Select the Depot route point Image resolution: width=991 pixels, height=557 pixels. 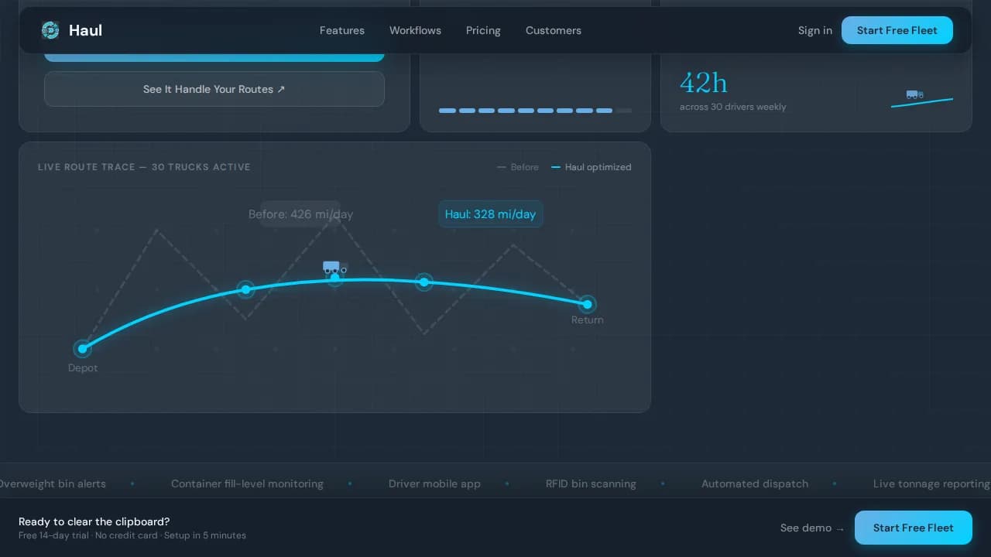[83, 349]
